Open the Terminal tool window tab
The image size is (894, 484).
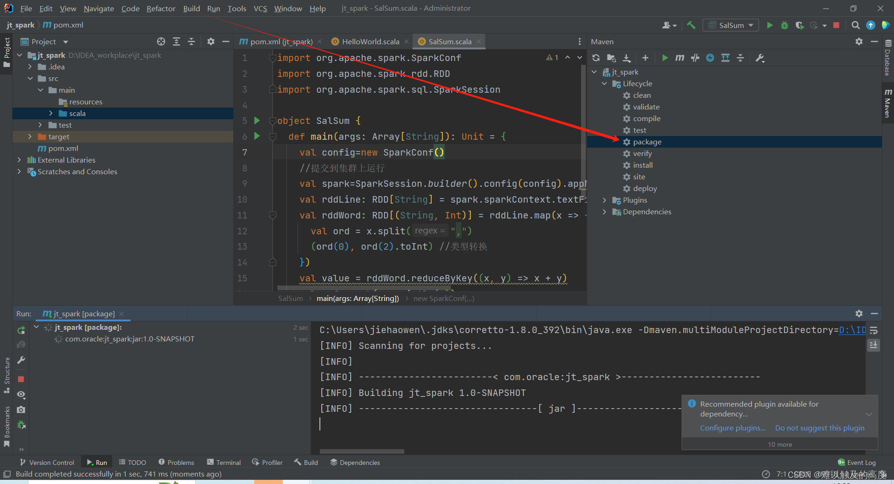[x=223, y=462]
